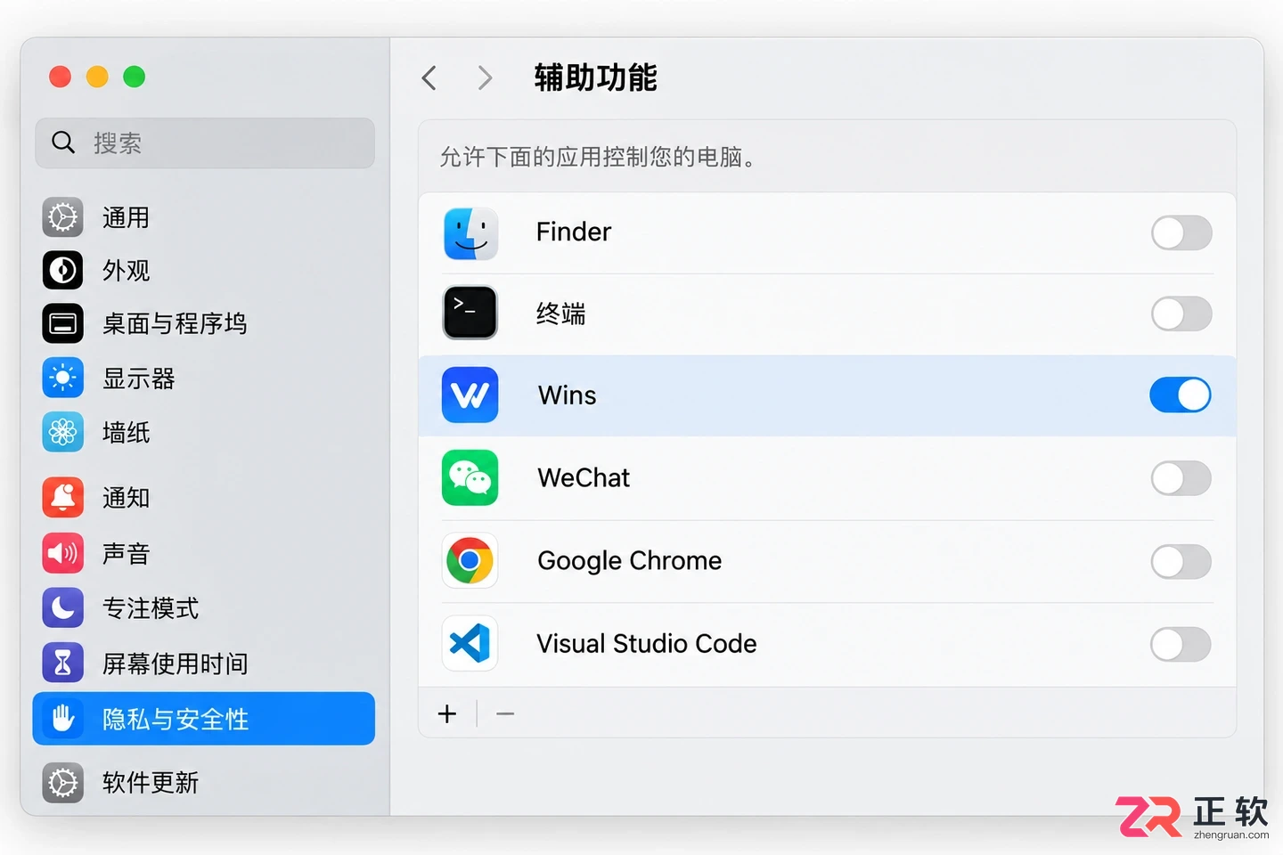Open 通用 (General) gear icon in sidebar
The image size is (1283, 855).
[x=63, y=217]
